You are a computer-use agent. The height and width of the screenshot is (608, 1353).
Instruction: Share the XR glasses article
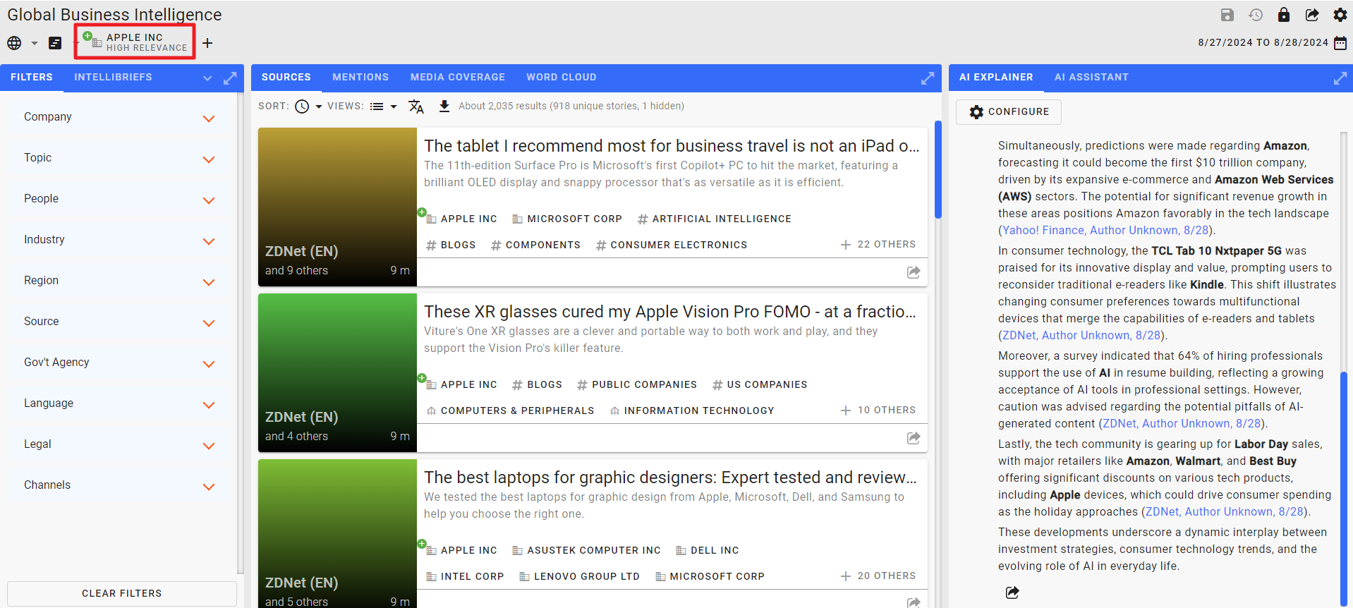914,438
